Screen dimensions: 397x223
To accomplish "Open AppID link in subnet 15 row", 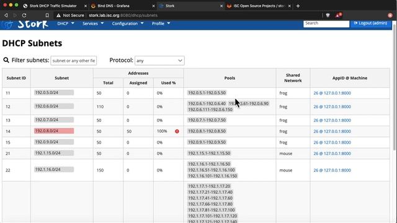I will (x=332, y=142).
